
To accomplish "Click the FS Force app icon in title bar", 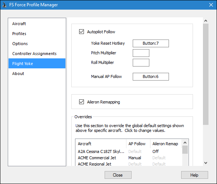I will pyautogui.click(x=4, y=5).
